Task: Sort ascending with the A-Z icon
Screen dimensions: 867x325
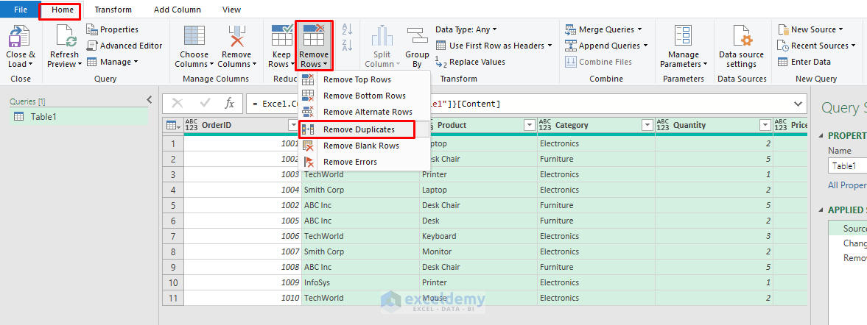Action: 347,29
